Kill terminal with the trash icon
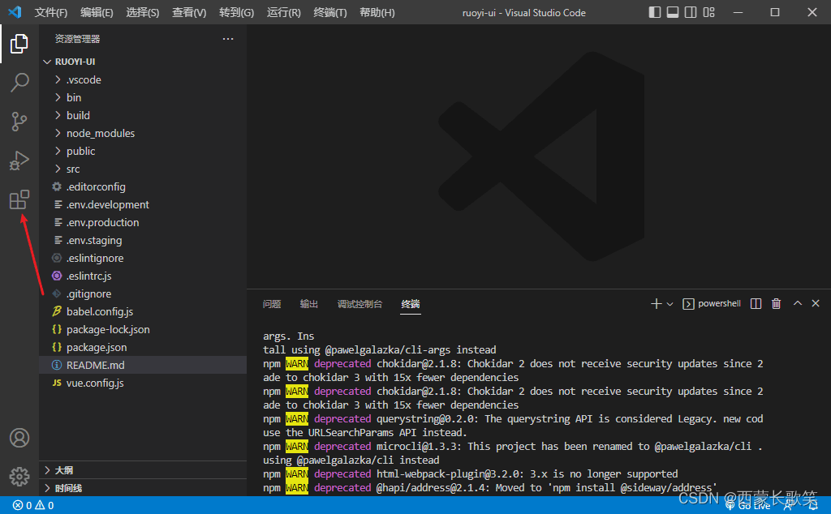This screenshot has height=514, width=831. (x=776, y=303)
